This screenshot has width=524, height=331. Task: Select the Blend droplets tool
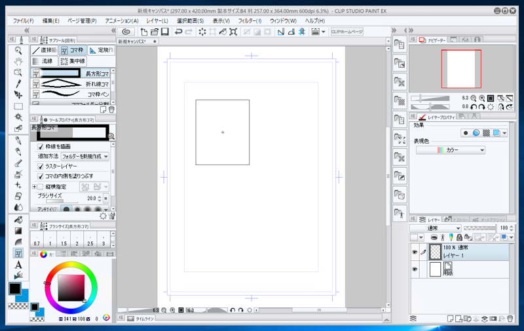click(x=18, y=207)
